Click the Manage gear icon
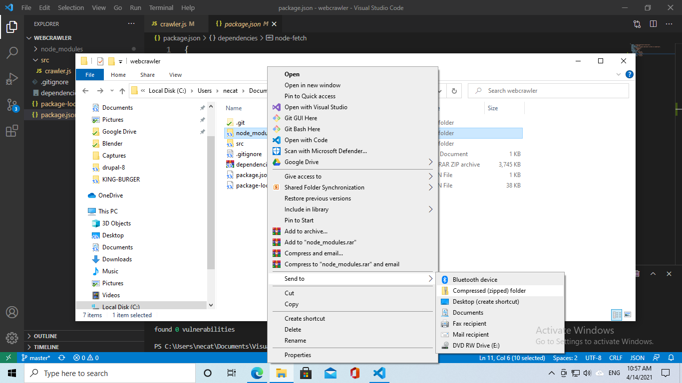The image size is (682, 383). (12, 338)
